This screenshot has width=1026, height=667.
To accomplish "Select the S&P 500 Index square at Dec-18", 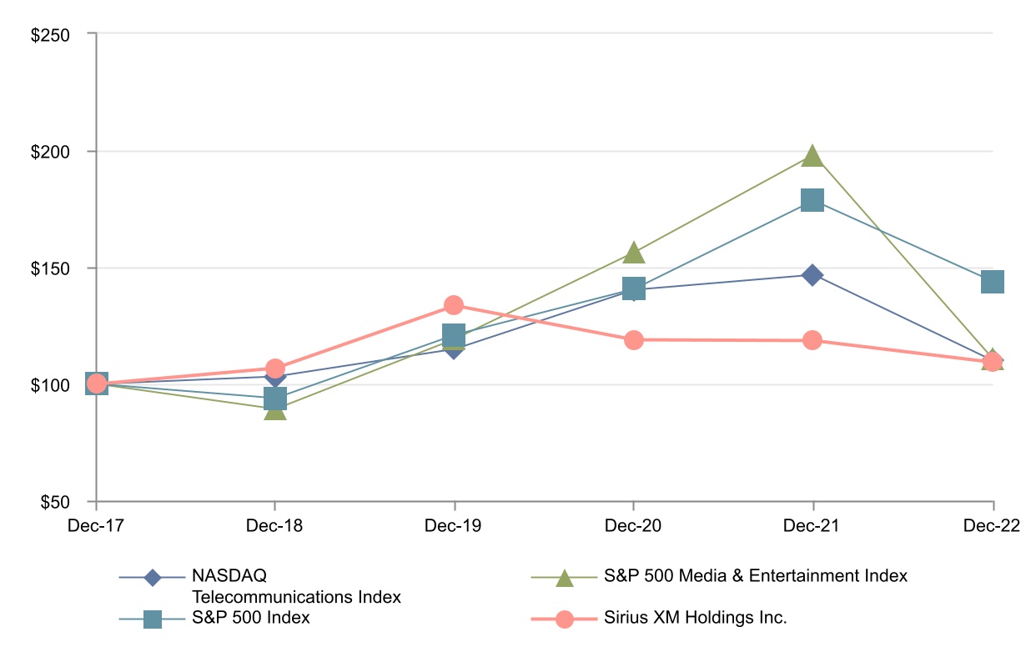I will tap(275, 399).
